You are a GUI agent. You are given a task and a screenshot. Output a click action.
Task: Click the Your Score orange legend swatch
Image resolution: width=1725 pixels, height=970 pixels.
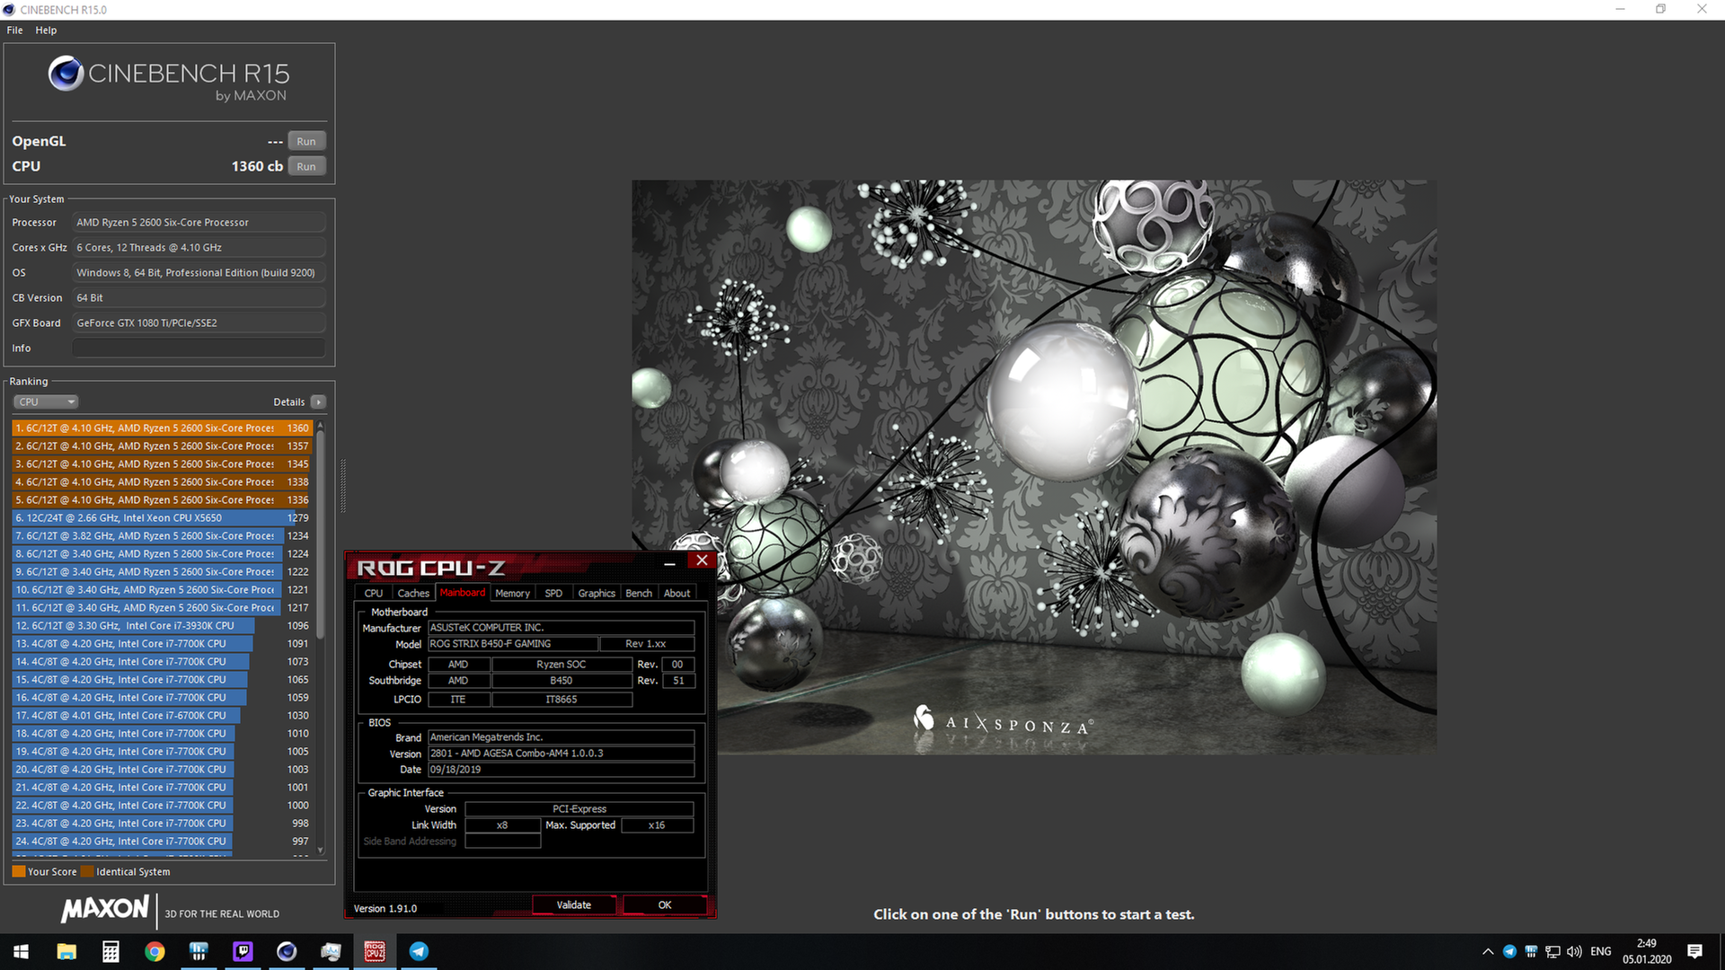pos(18,871)
